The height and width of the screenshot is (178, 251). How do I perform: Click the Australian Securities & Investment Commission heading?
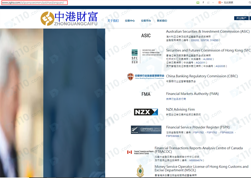(207, 31)
